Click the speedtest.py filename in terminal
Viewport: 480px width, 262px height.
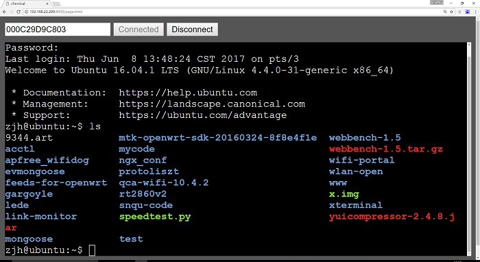tap(155, 217)
